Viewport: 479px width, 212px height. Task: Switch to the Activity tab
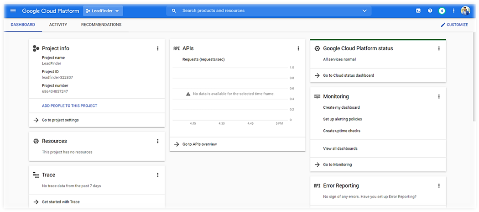tap(58, 25)
